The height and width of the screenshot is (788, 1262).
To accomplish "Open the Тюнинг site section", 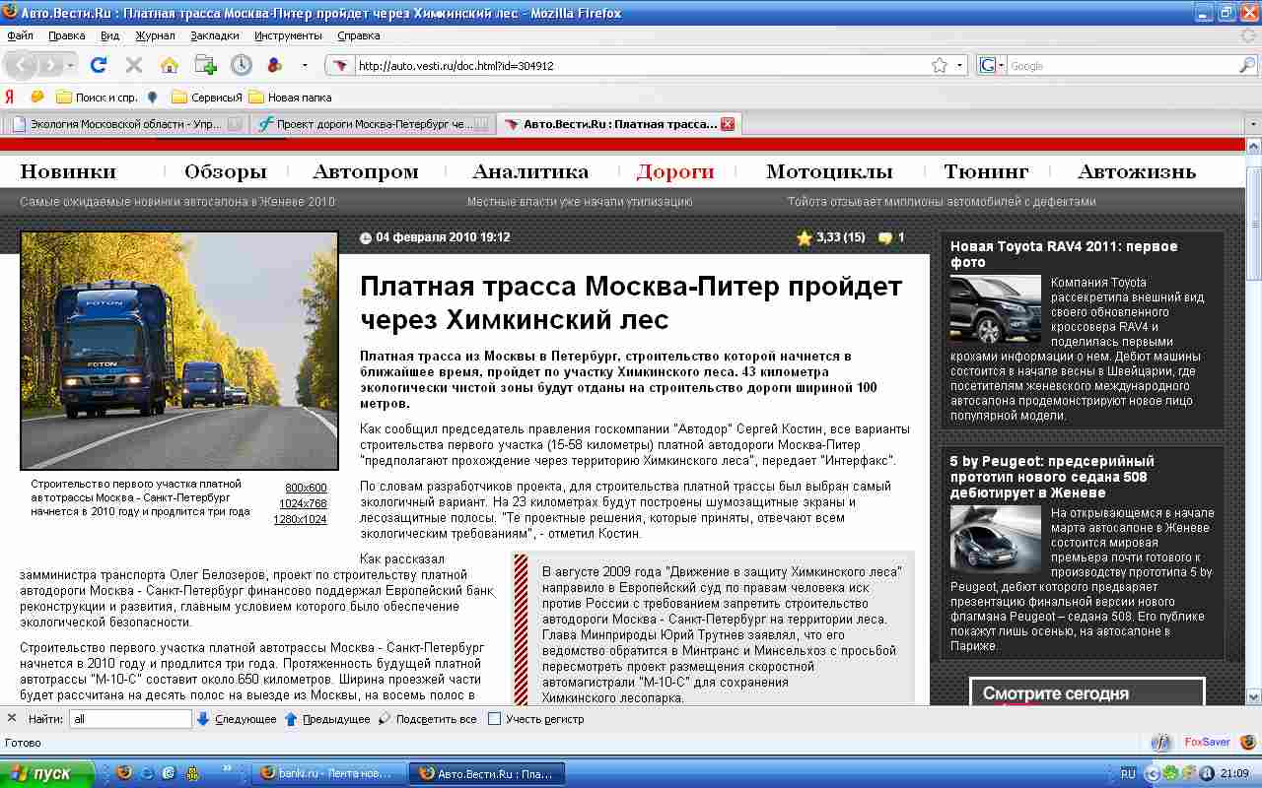I will tap(986, 171).
